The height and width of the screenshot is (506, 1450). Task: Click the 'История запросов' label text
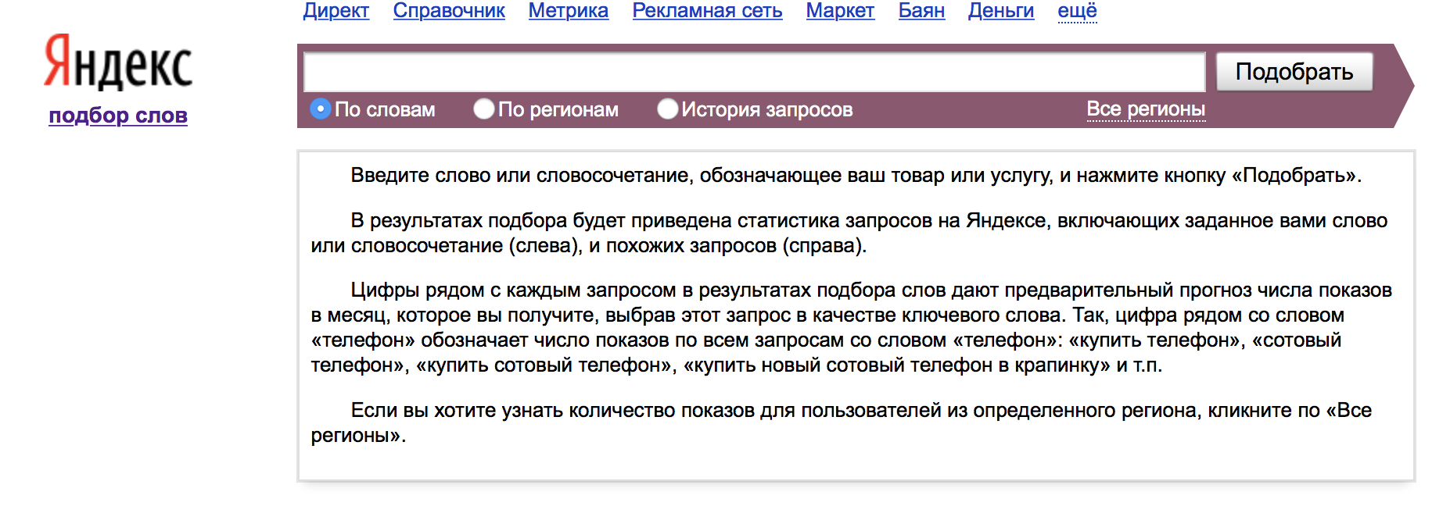[x=766, y=110]
